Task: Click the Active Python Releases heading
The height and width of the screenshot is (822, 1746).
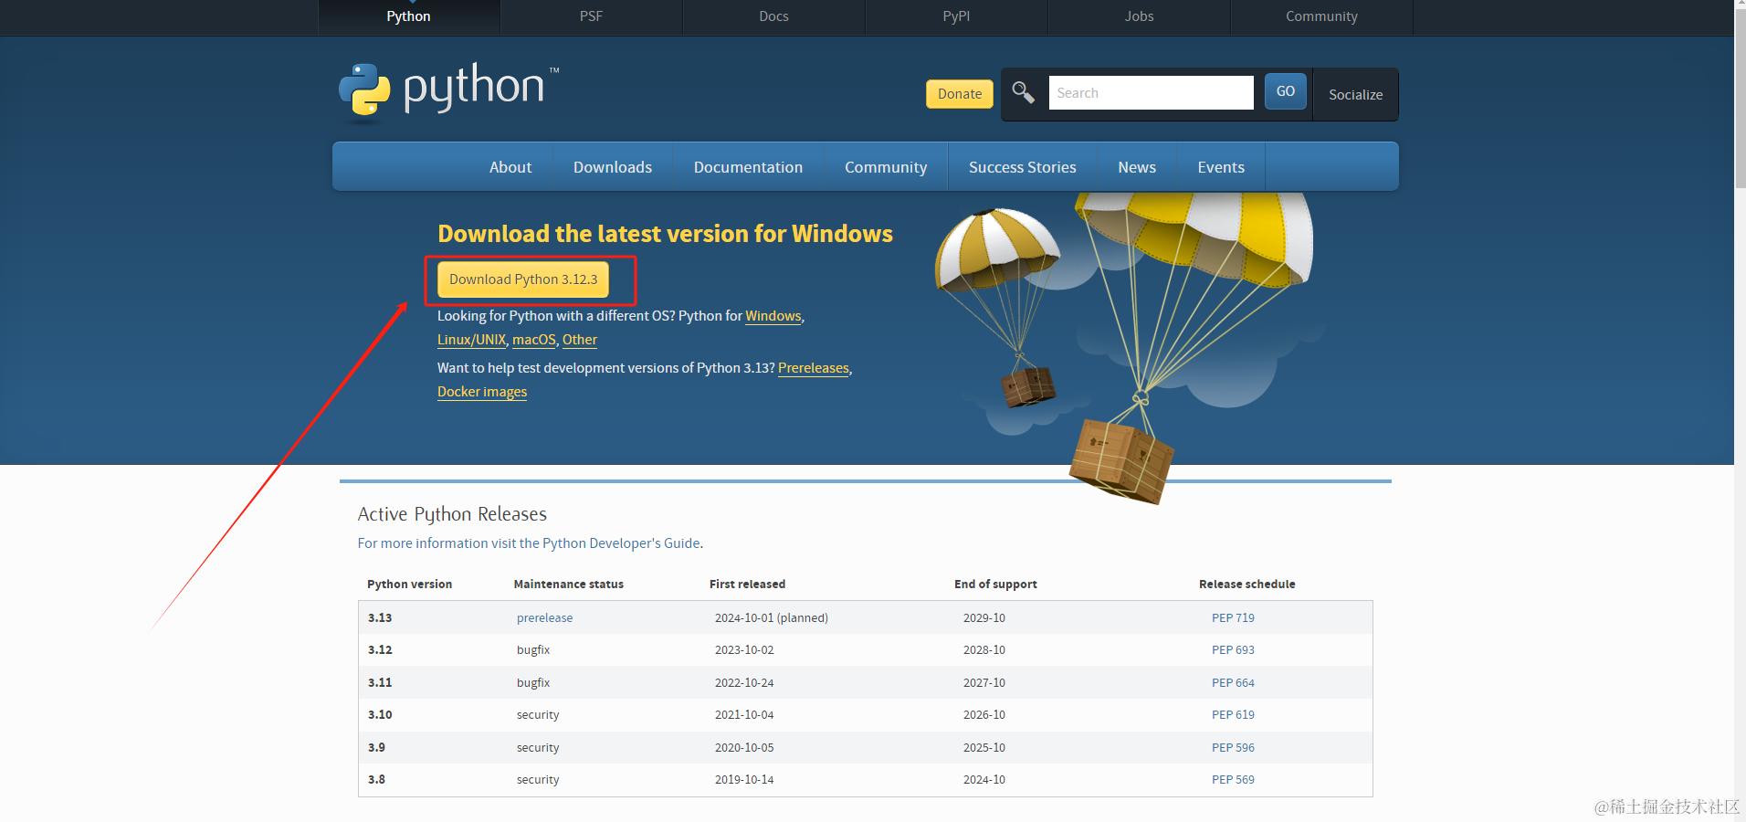Action: click(x=452, y=514)
